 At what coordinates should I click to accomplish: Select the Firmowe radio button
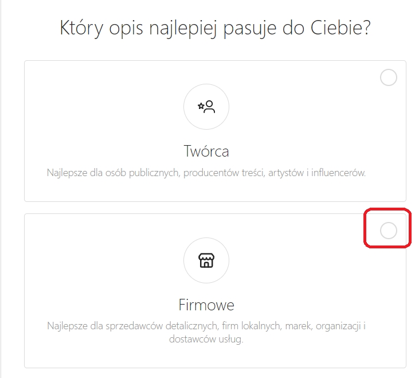pyautogui.click(x=389, y=231)
